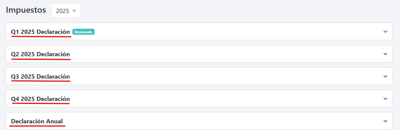Click the 2025 text in the year selector
The width and height of the screenshot is (400, 130).
62,11
